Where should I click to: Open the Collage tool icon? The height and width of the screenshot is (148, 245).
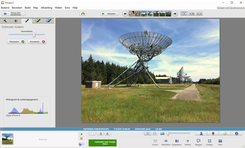tap(209, 141)
